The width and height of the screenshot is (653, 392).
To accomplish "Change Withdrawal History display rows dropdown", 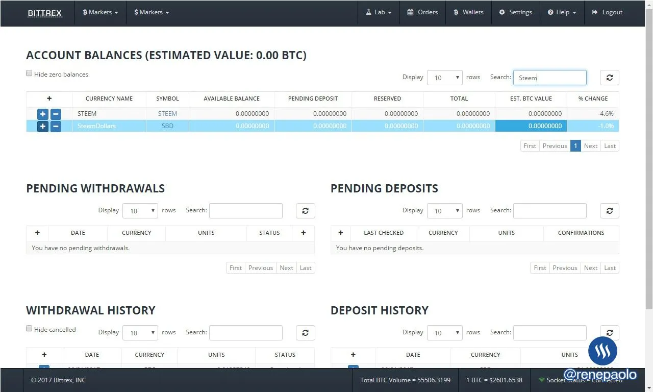I will tap(140, 333).
